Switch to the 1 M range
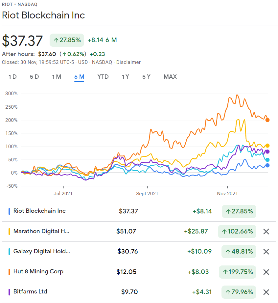278x303 pixels. [x=57, y=77]
